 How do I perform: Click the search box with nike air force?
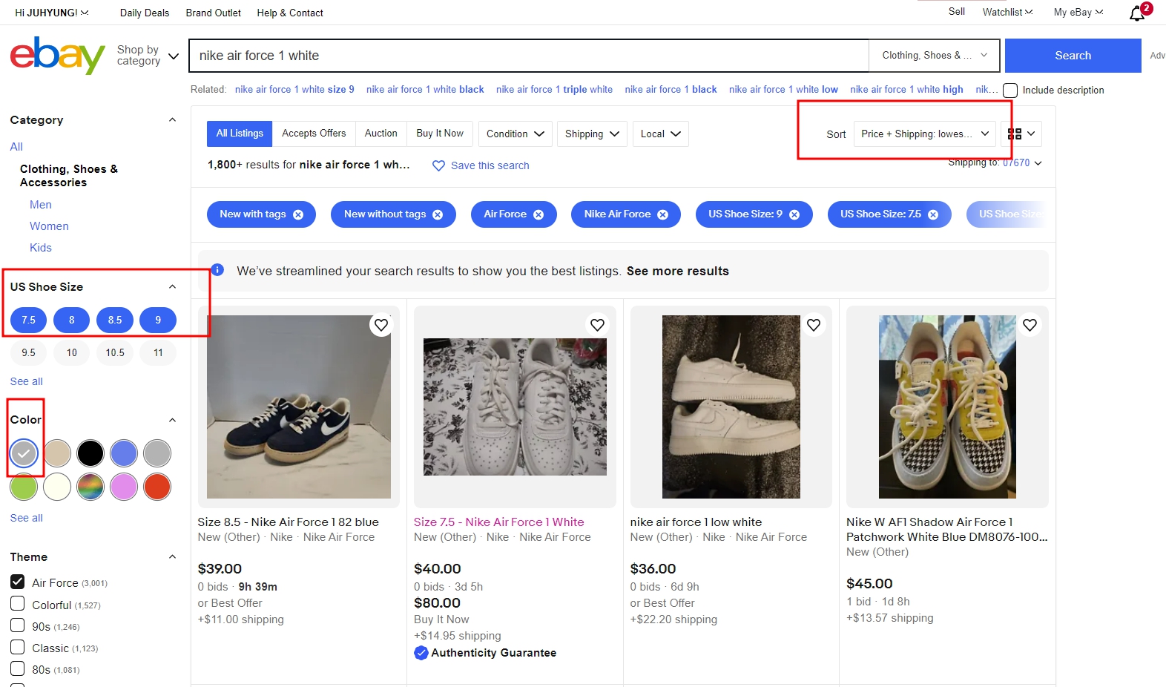[529, 56]
